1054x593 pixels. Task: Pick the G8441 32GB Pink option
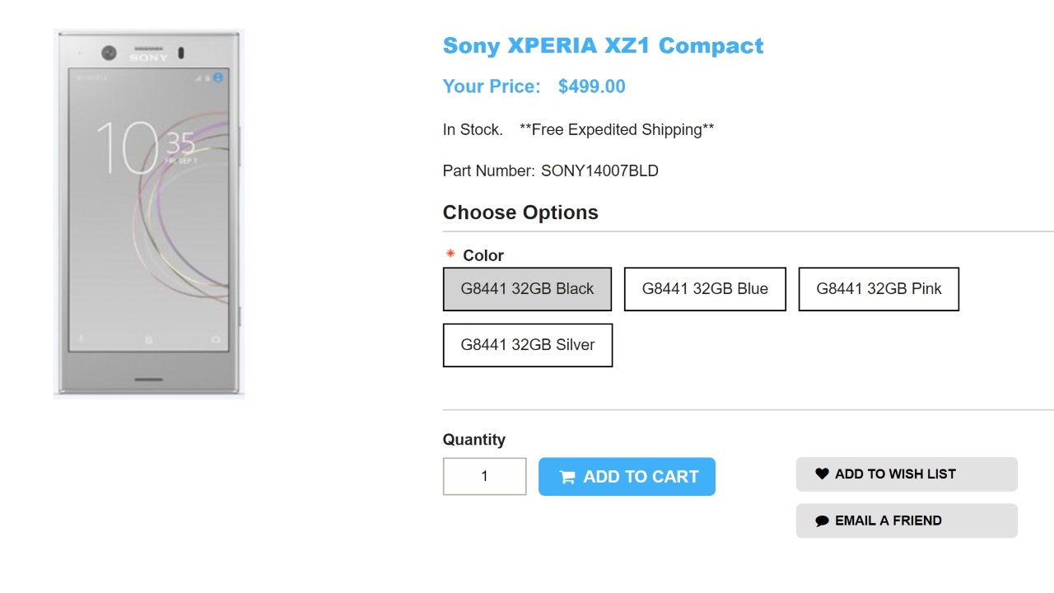click(879, 289)
